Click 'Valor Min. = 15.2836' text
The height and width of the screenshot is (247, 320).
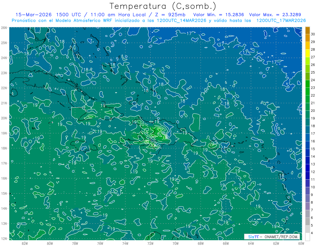tap(219, 15)
